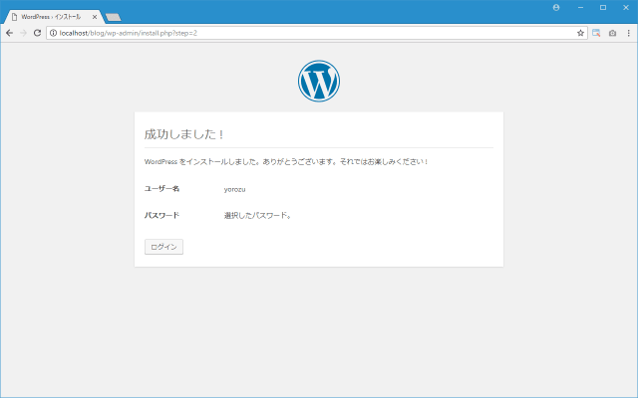Click the パスワード label
The height and width of the screenshot is (398, 638).
click(x=161, y=215)
